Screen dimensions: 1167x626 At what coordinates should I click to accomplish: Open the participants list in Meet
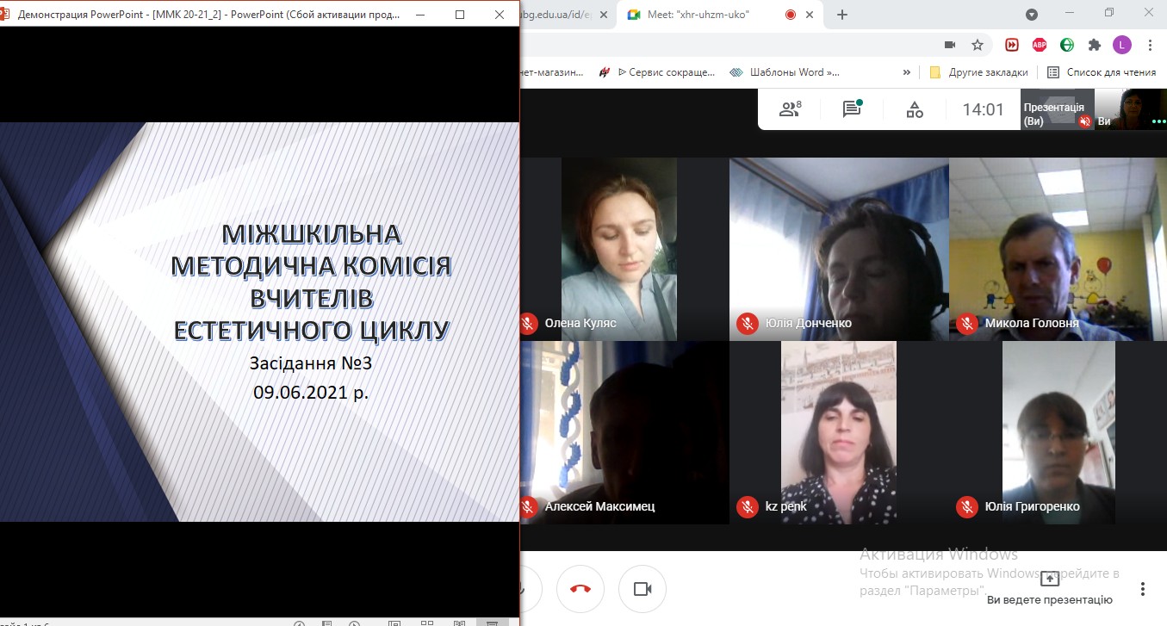click(789, 109)
